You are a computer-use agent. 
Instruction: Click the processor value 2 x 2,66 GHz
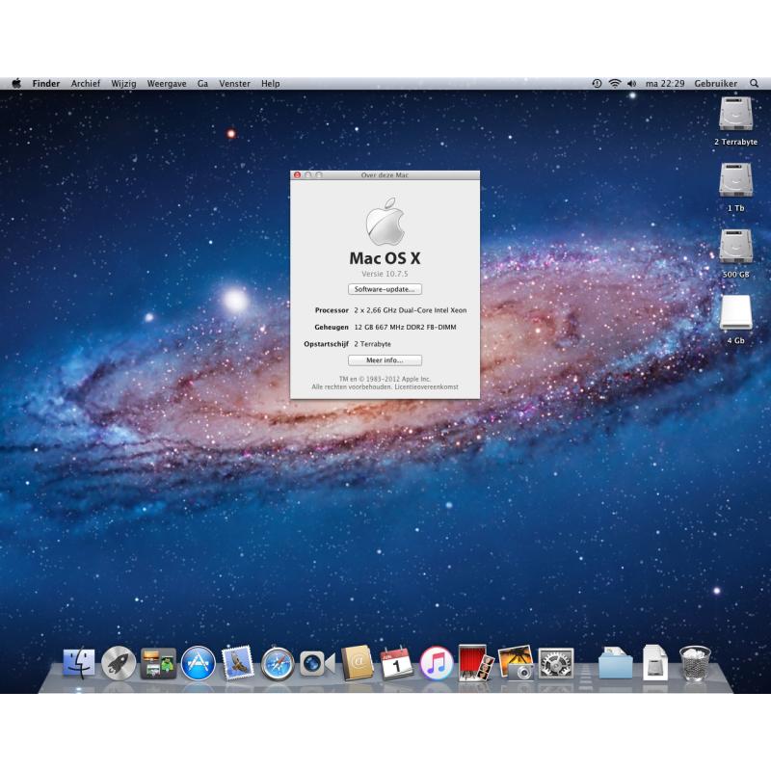411,310
